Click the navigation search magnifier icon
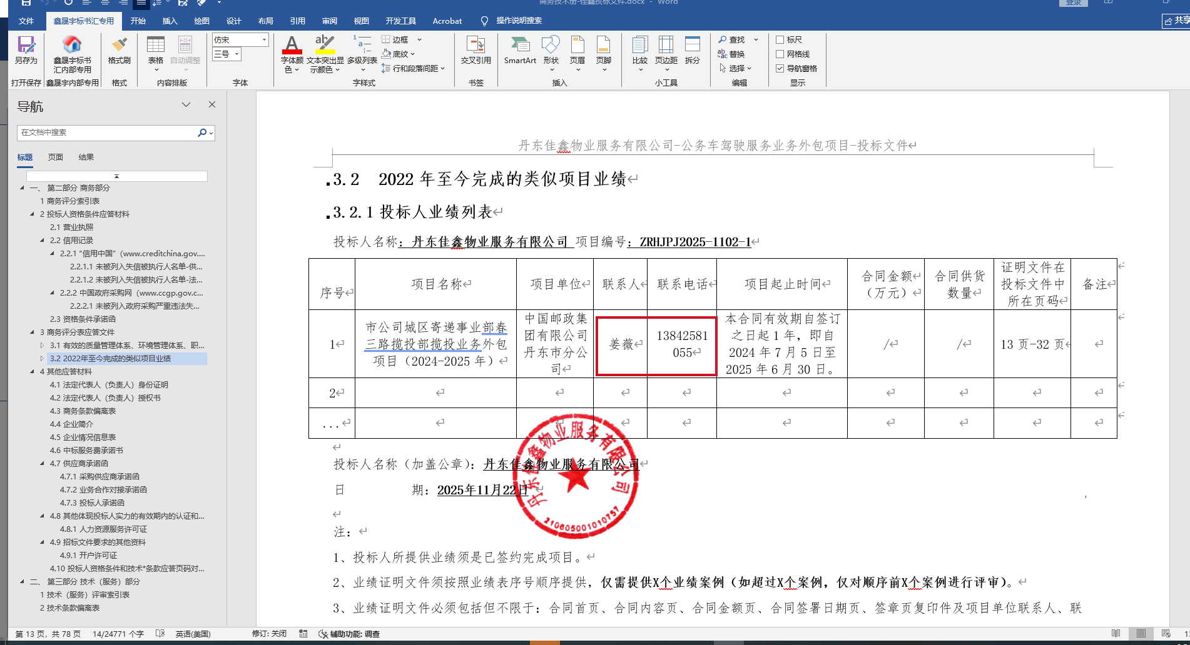 point(202,132)
